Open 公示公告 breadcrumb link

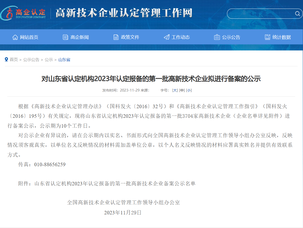click(31, 60)
